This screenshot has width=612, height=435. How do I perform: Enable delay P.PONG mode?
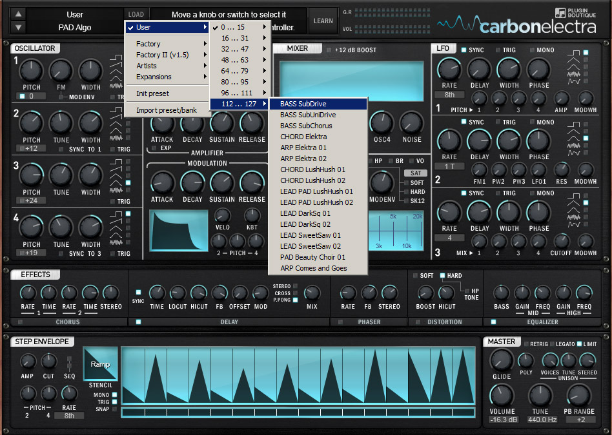tap(295, 300)
